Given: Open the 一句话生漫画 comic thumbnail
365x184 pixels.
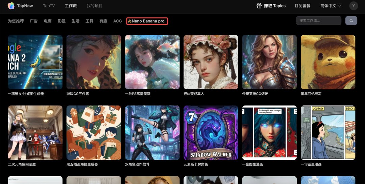Looking at the screenshot, I should pos(328,133).
